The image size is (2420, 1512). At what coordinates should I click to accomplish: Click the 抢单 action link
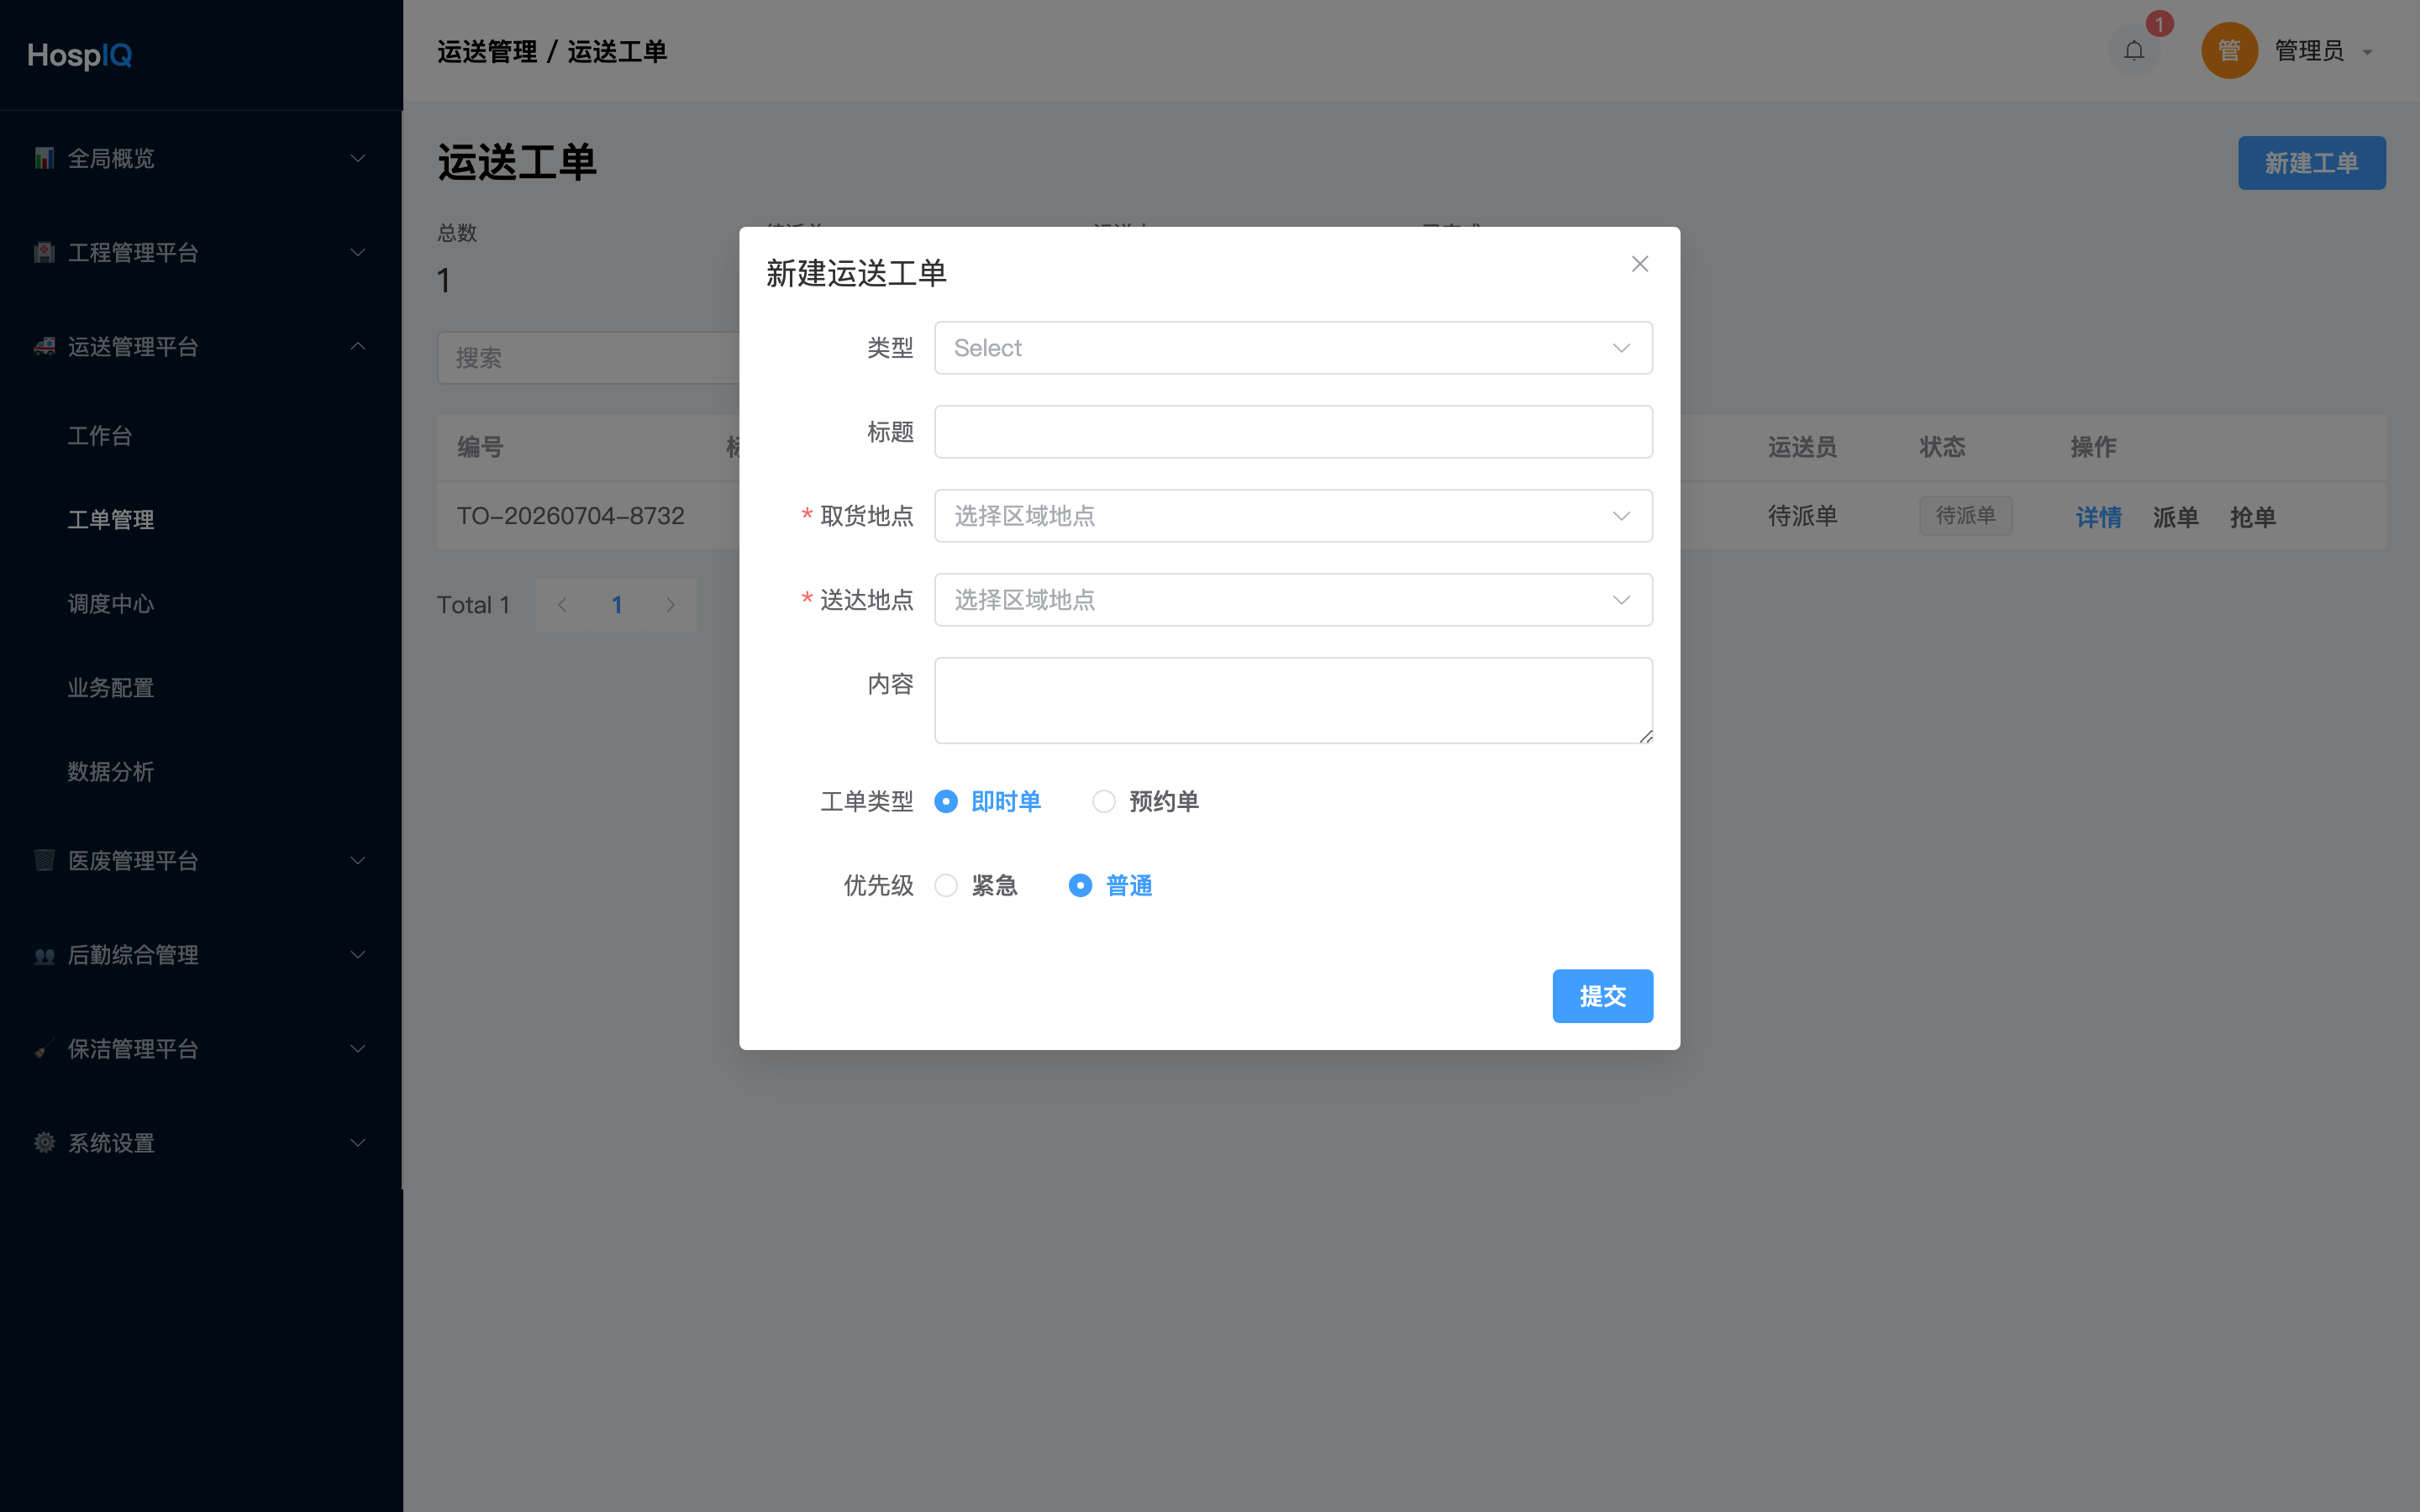2252,517
